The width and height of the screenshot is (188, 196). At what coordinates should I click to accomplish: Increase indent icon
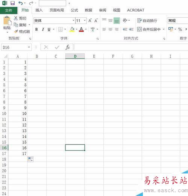pyautogui.click(x=131, y=29)
